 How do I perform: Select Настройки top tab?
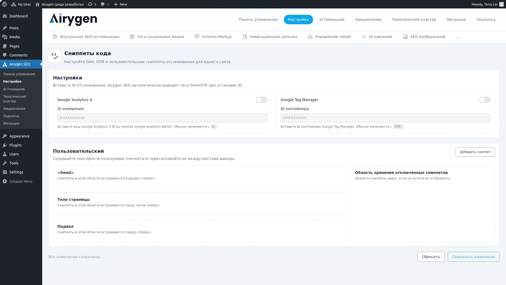pyautogui.click(x=298, y=20)
